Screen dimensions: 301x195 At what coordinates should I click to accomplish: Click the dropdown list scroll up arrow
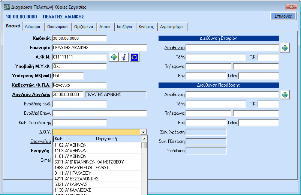click(144, 139)
